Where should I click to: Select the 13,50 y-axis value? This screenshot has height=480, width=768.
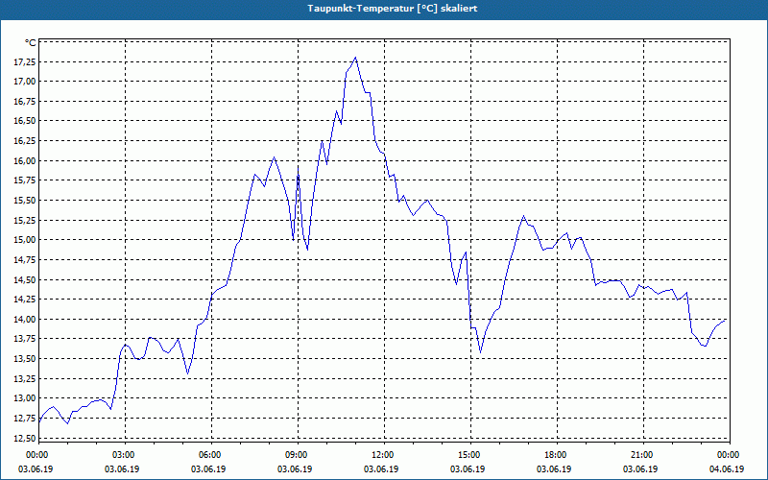coord(26,359)
